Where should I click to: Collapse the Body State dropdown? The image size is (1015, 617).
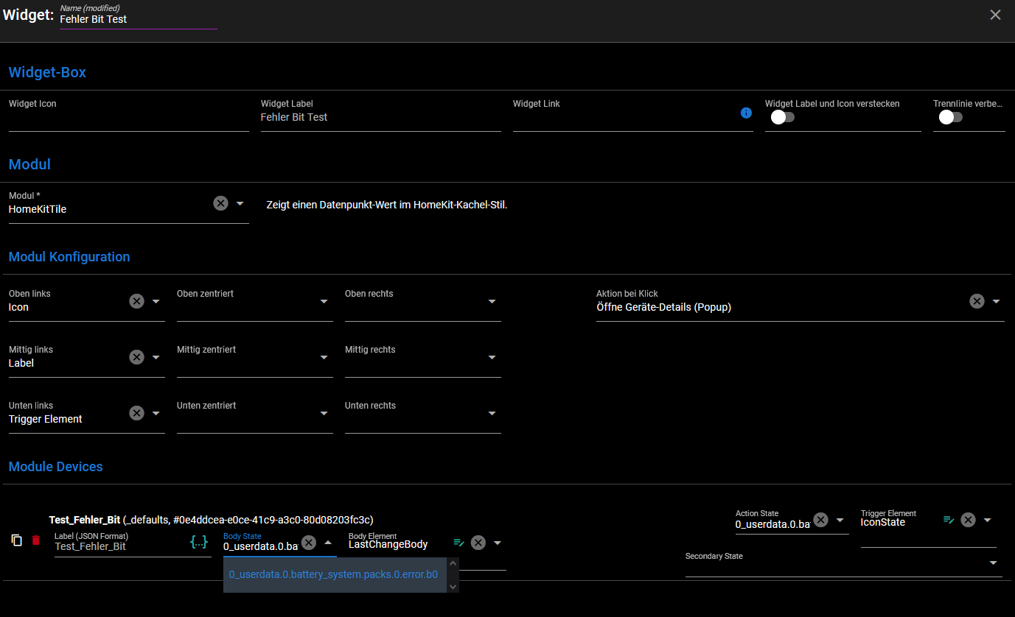click(328, 543)
